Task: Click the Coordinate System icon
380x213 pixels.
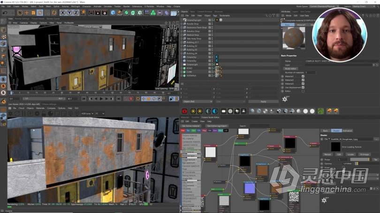Action: click(83, 13)
